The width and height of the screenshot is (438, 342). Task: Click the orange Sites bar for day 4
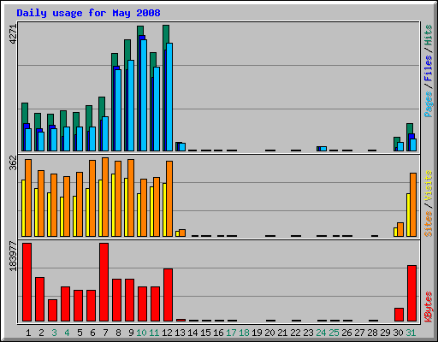click(x=67, y=206)
